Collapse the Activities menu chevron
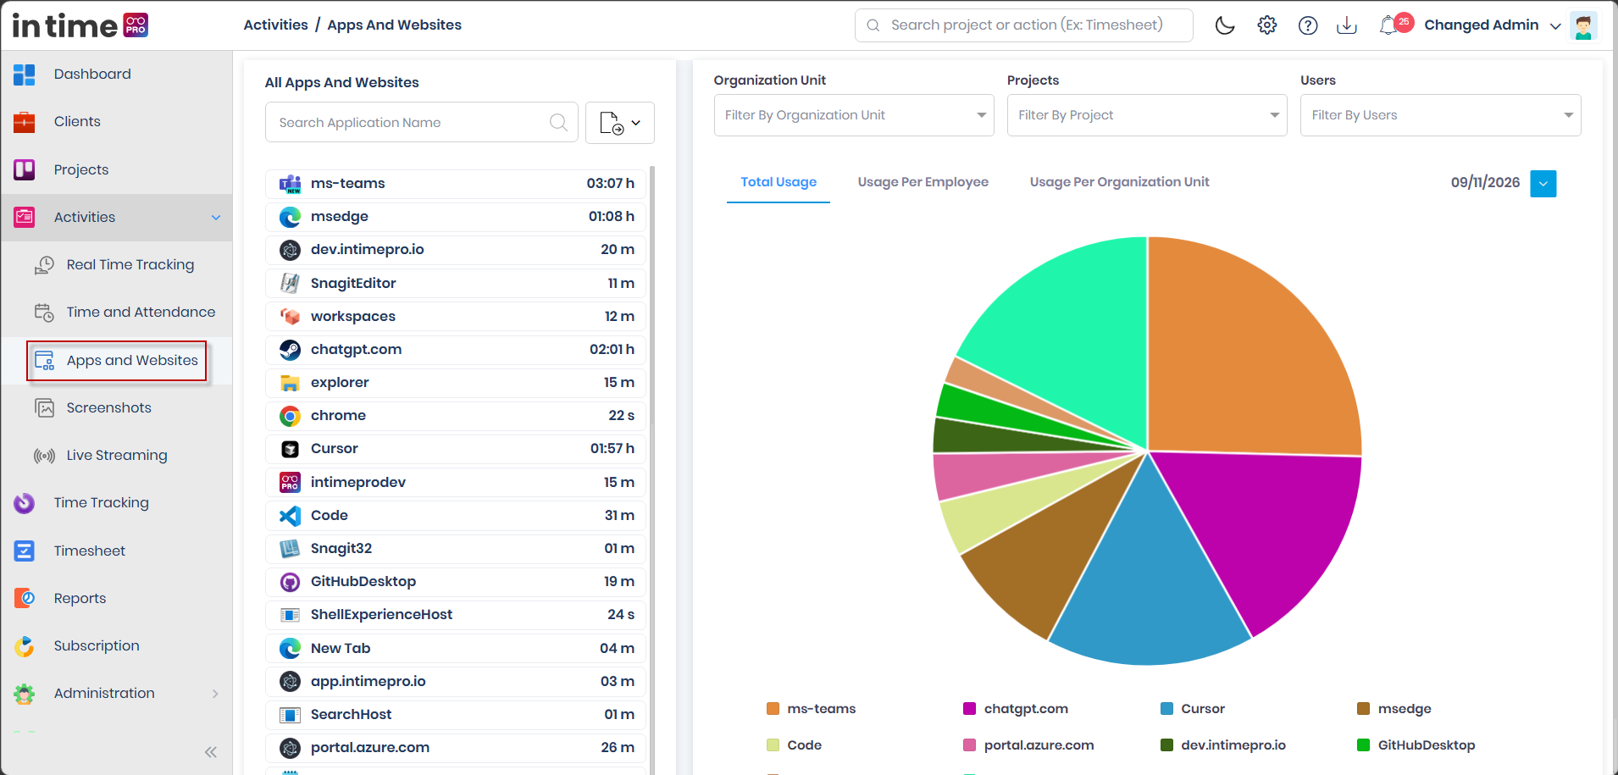Image resolution: width=1618 pixels, height=775 pixels. [x=216, y=218]
